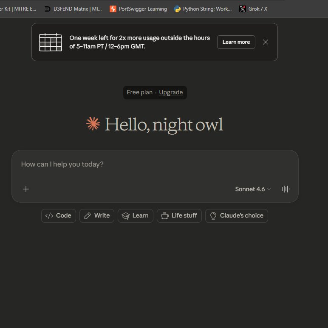
Task: Open the Python String bookmark
Action: [x=203, y=9]
